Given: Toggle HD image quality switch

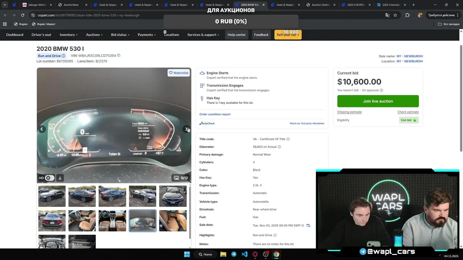Looking at the screenshot, I should 50,178.
